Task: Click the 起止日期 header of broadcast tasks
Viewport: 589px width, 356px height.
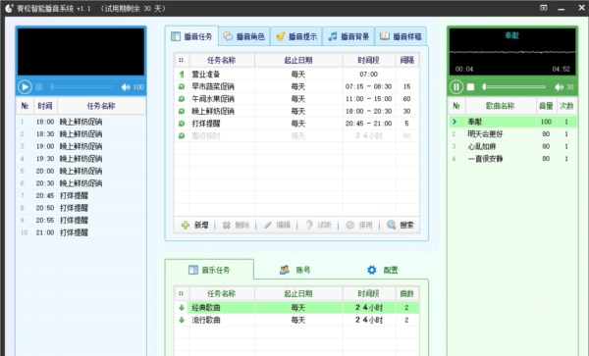Action: point(298,61)
